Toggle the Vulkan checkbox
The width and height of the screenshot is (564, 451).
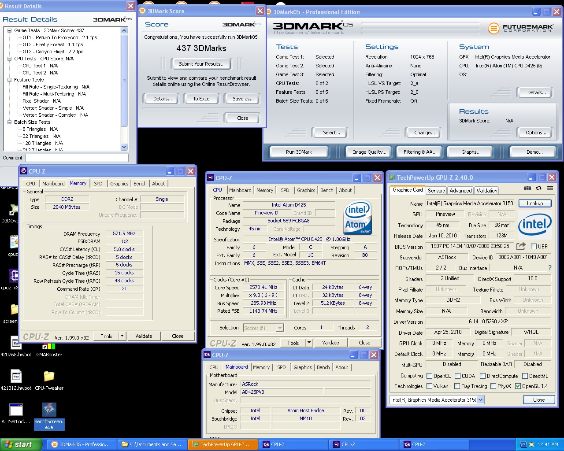coord(429,386)
